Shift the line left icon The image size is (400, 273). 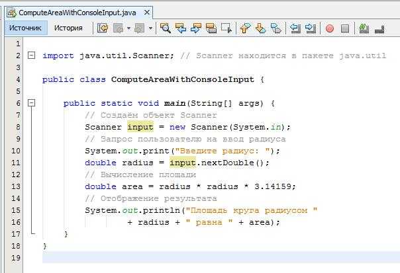(295, 28)
